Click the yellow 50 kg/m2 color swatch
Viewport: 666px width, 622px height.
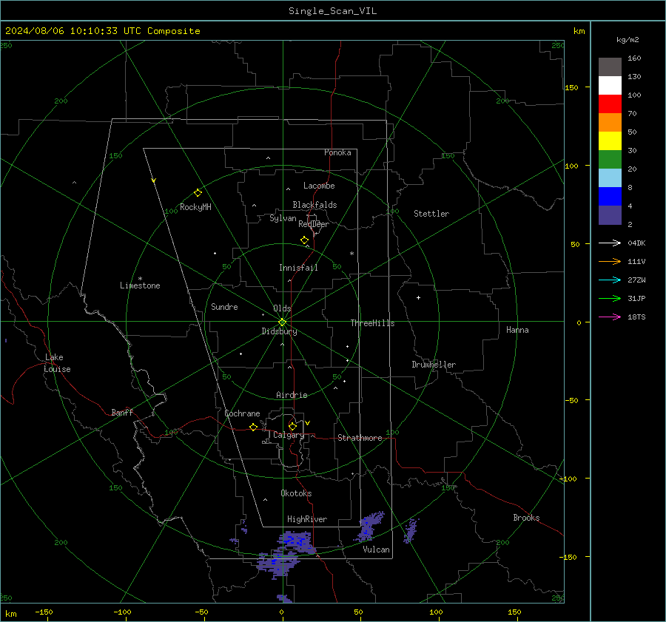click(610, 141)
